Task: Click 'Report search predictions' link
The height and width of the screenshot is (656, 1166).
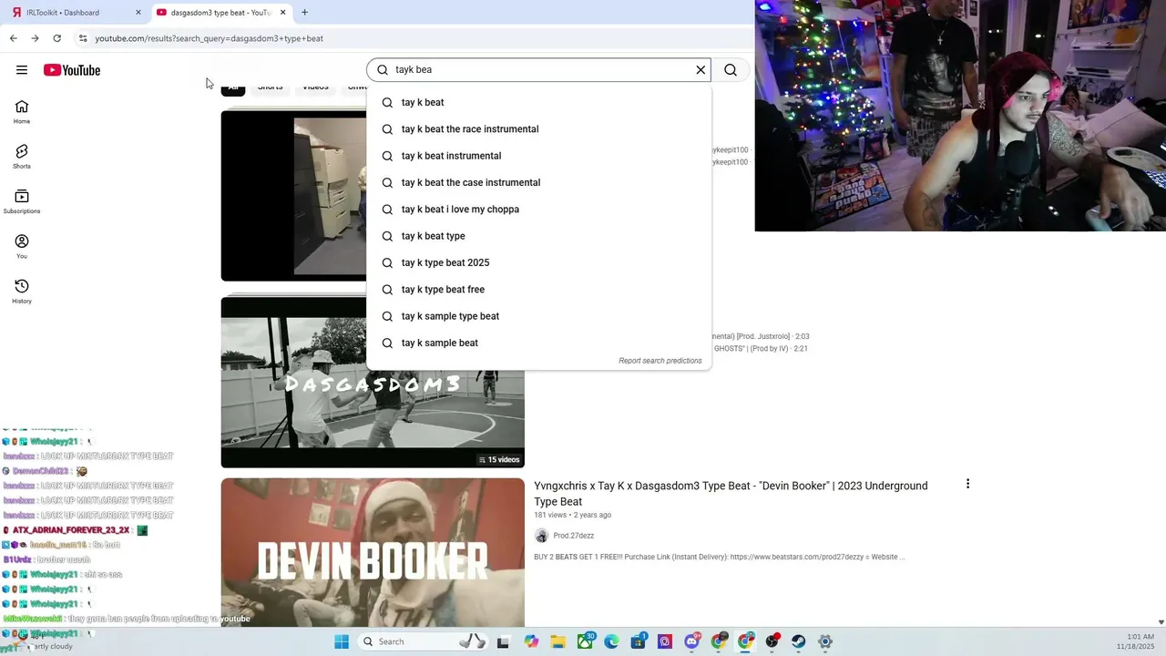Action: tap(660, 361)
